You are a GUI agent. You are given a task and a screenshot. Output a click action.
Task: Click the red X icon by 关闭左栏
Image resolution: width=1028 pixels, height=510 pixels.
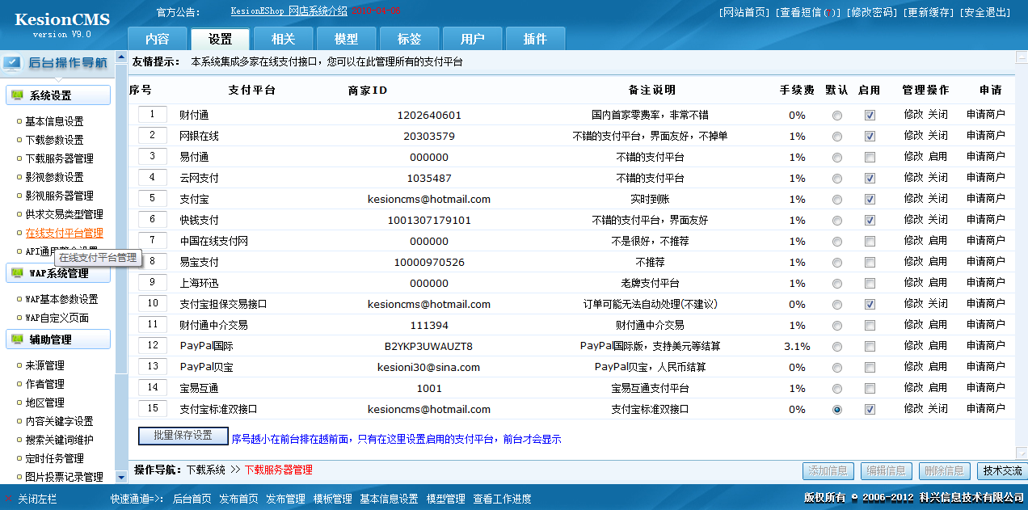click(9, 499)
